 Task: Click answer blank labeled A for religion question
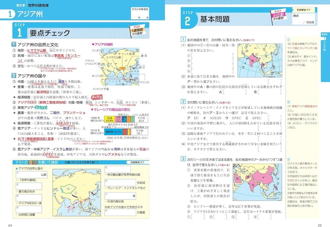coord(235,92)
